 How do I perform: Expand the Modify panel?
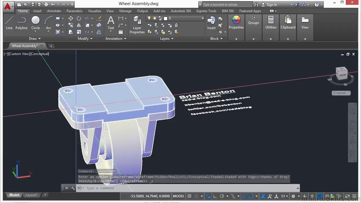[x=85, y=39]
